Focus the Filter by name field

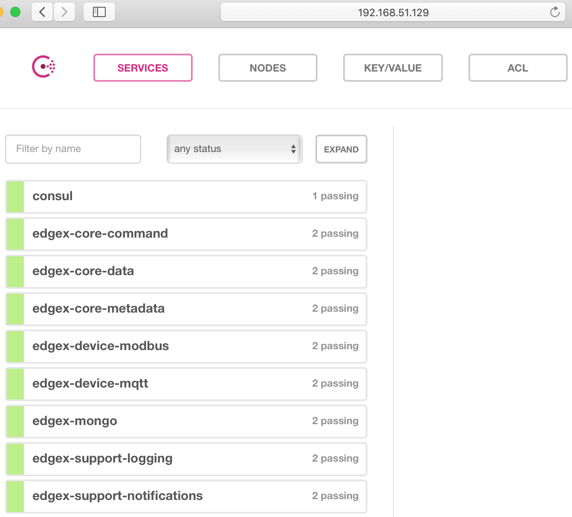[73, 149]
